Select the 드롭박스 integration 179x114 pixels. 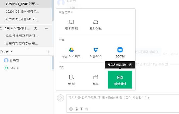click(x=96, y=53)
